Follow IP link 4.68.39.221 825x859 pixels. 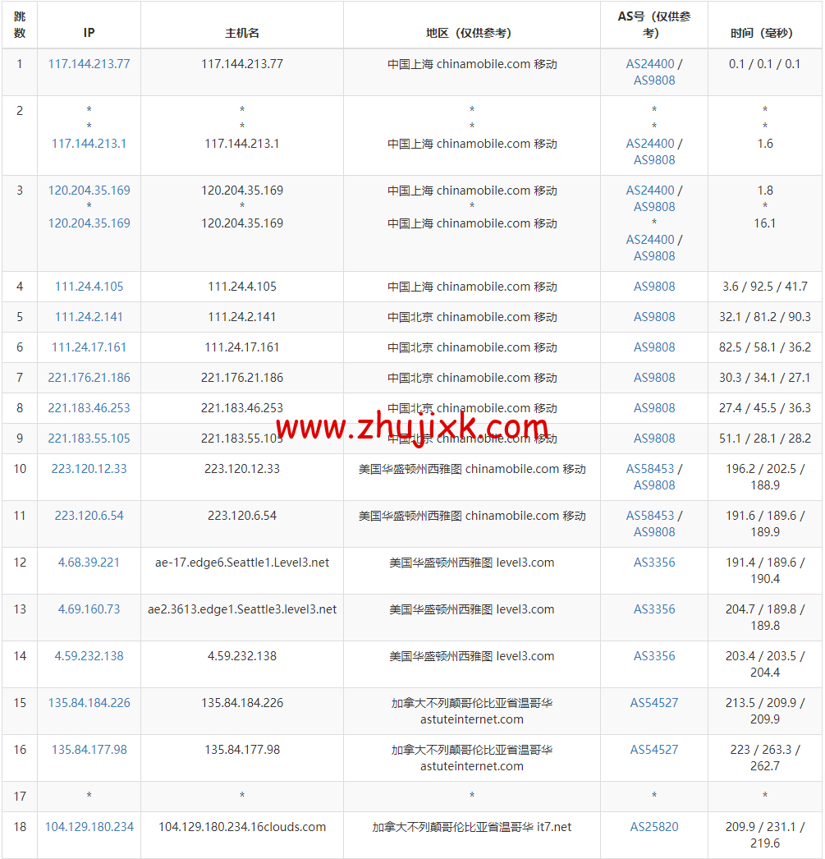tap(89, 563)
